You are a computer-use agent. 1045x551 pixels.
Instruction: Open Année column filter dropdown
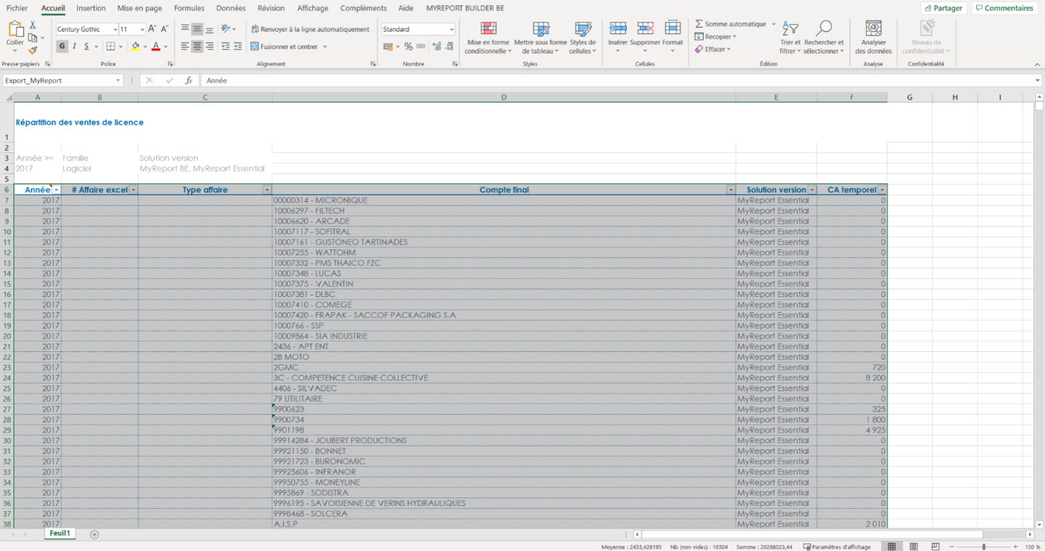[55, 190]
